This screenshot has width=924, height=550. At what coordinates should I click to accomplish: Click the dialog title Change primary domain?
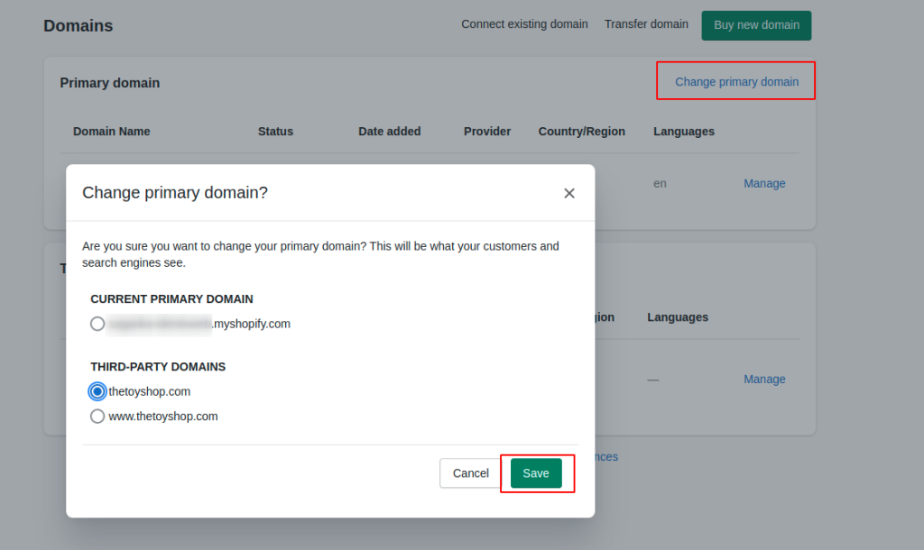click(175, 193)
